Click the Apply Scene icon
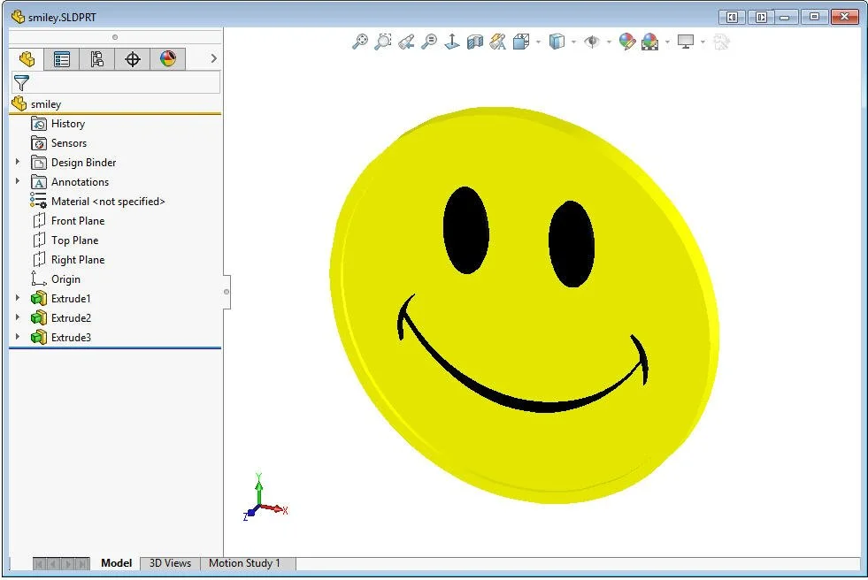Image resolution: width=868 pixels, height=580 pixels. click(650, 42)
